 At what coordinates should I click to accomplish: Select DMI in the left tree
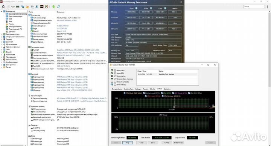[10, 19]
